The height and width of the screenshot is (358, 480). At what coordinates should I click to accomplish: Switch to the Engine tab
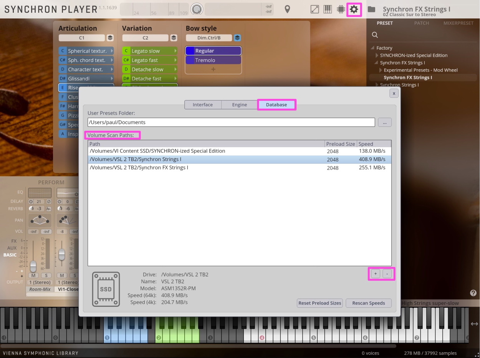[x=240, y=105]
